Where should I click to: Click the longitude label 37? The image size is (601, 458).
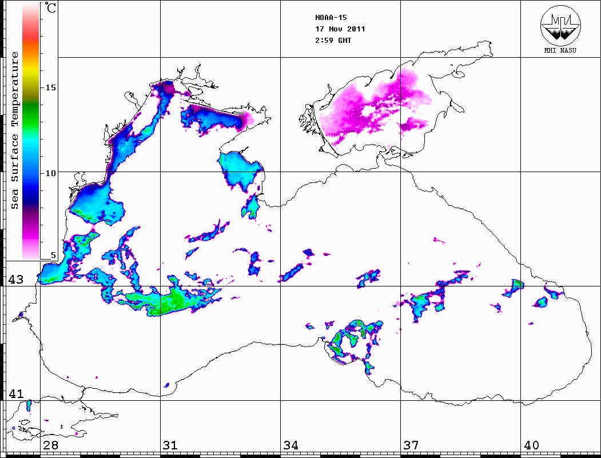pyautogui.click(x=411, y=445)
